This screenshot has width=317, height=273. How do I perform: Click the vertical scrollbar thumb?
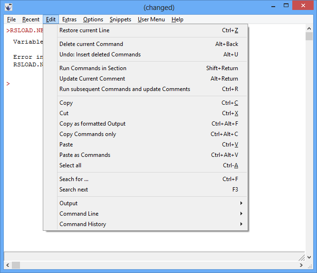[x=309, y=36]
